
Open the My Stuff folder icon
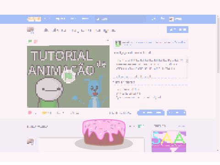[163, 19]
